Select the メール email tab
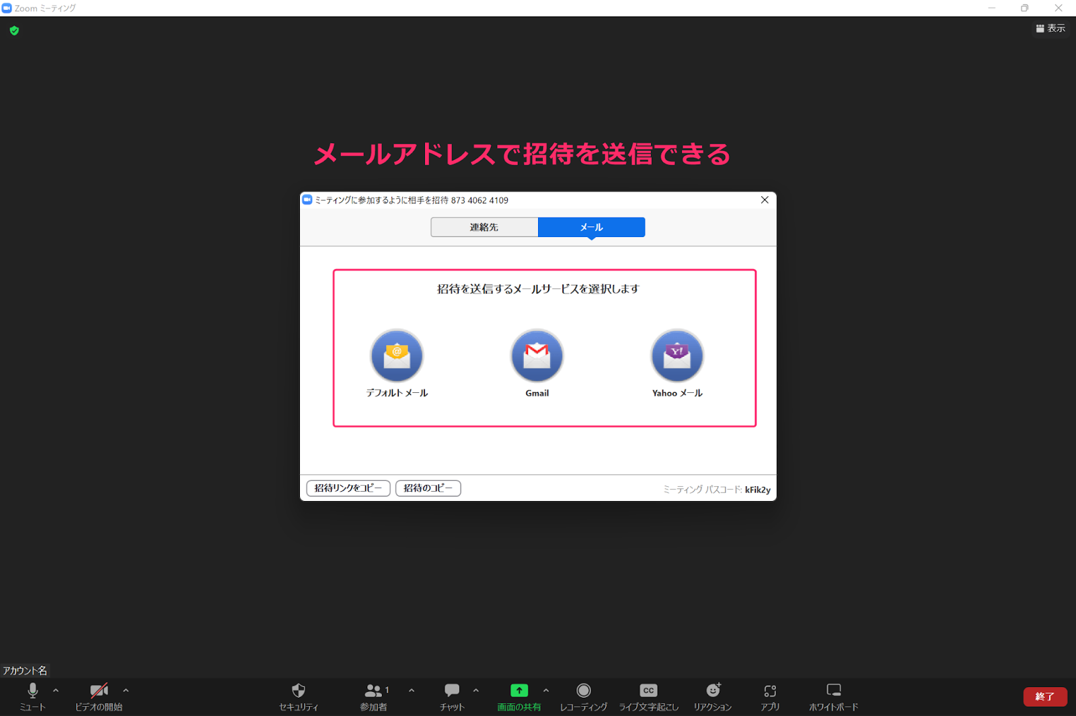The width and height of the screenshot is (1076, 716). click(x=592, y=227)
